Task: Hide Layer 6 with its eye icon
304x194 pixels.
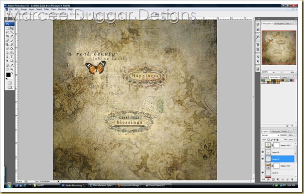Action: 263,172
